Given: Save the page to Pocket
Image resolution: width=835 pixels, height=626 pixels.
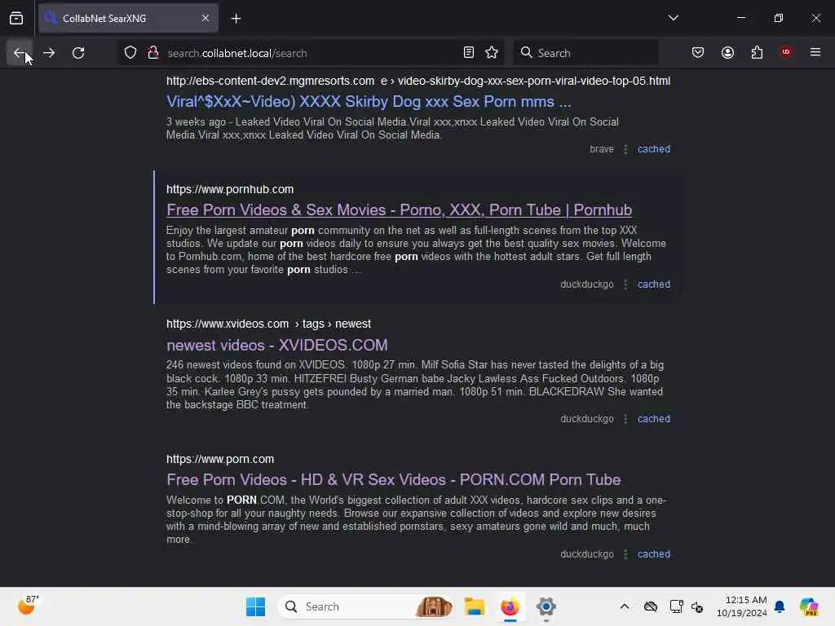Looking at the screenshot, I should [x=698, y=53].
